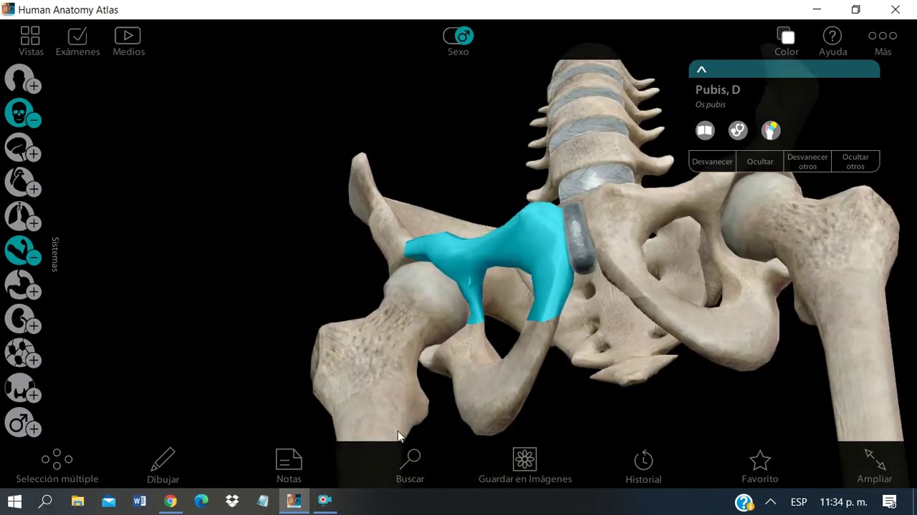Open the book definition icon for Pubis
The image size is (917, 515).
point(705,130)
